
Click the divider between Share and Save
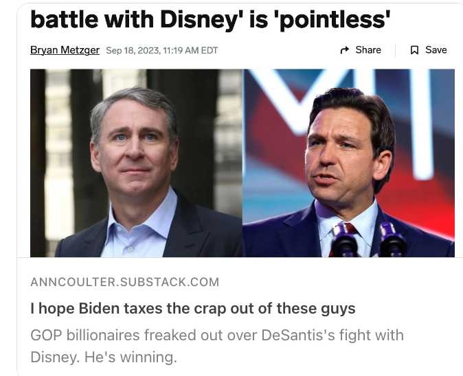[x=396, y=50]
